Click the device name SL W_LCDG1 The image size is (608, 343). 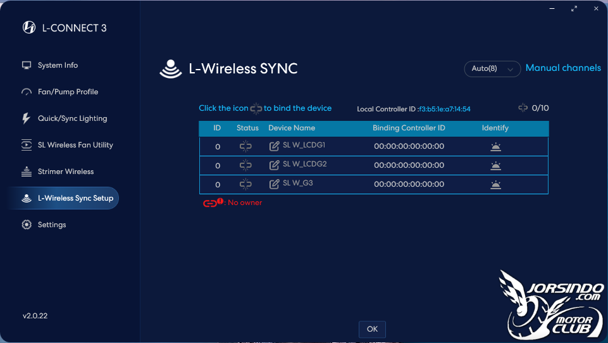click(x=304, y=145)
